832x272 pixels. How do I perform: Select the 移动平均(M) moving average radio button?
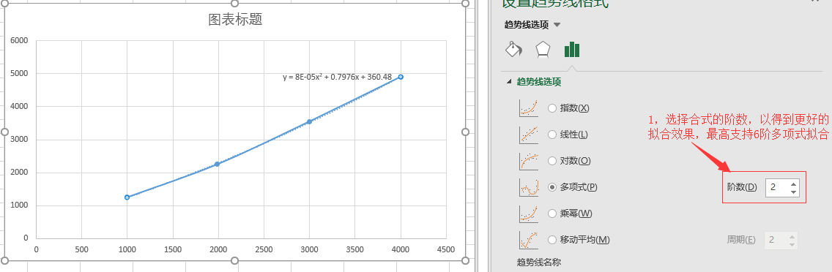[x=552, y=240]
